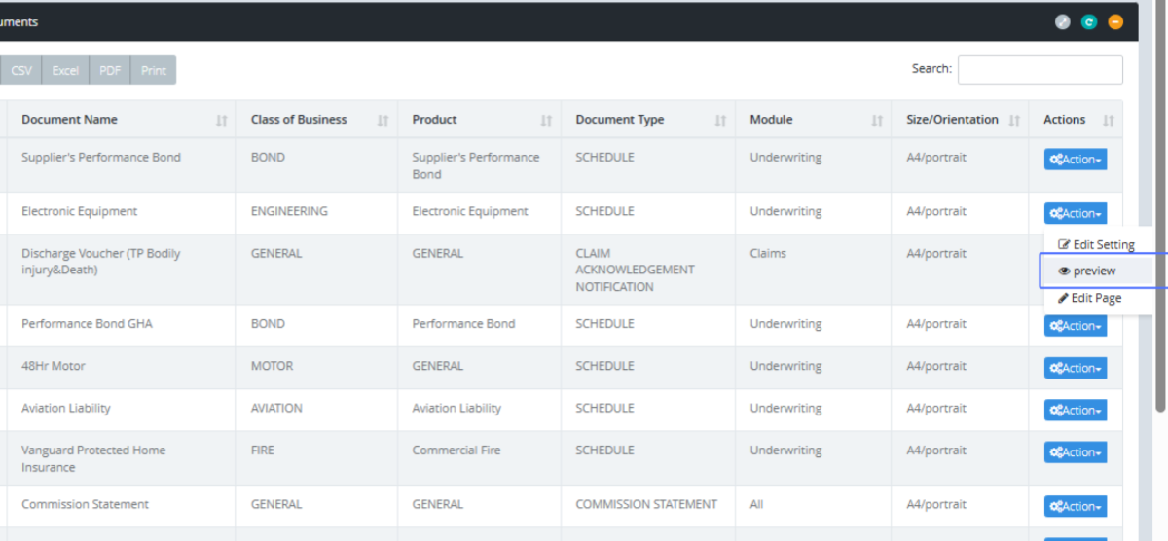Open Action dropdown for Supplier's Performance Bond

(1075, 160)
